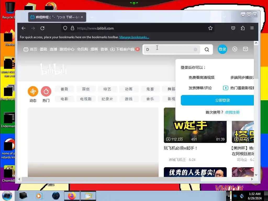Click the blue 登录 login button
The height and width of the screenshot is (201, 268).
(222, 49)
